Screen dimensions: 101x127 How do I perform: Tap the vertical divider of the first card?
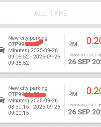pos(65,50)
